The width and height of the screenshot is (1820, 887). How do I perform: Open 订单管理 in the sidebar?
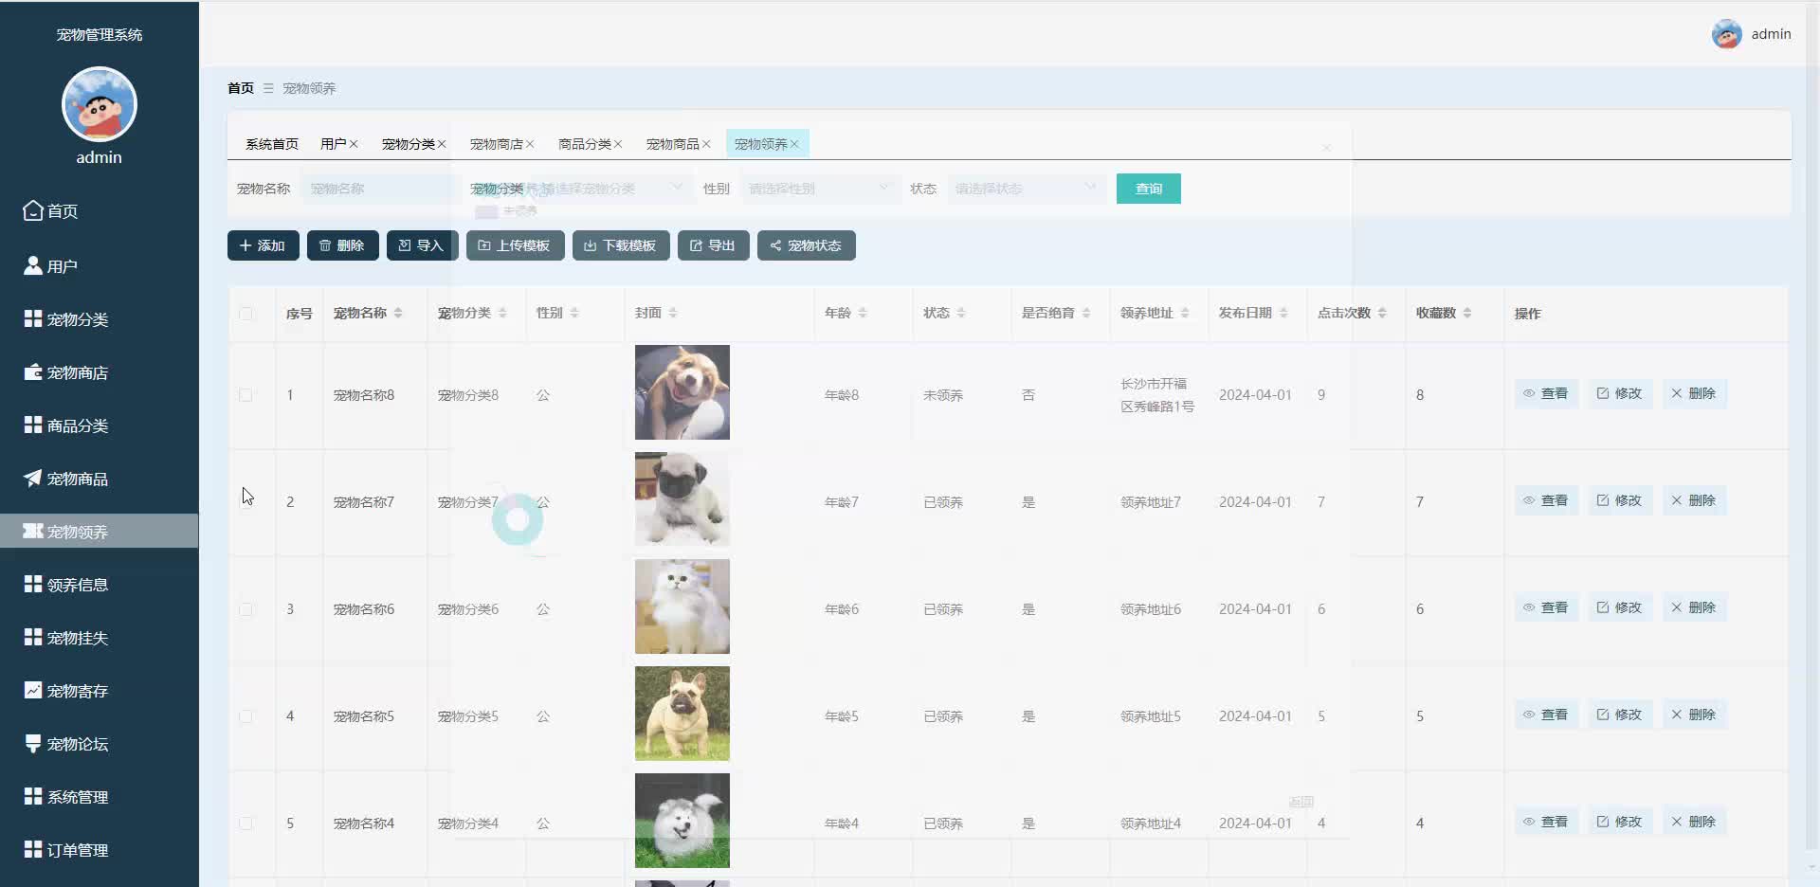click(x=79, y=850)
